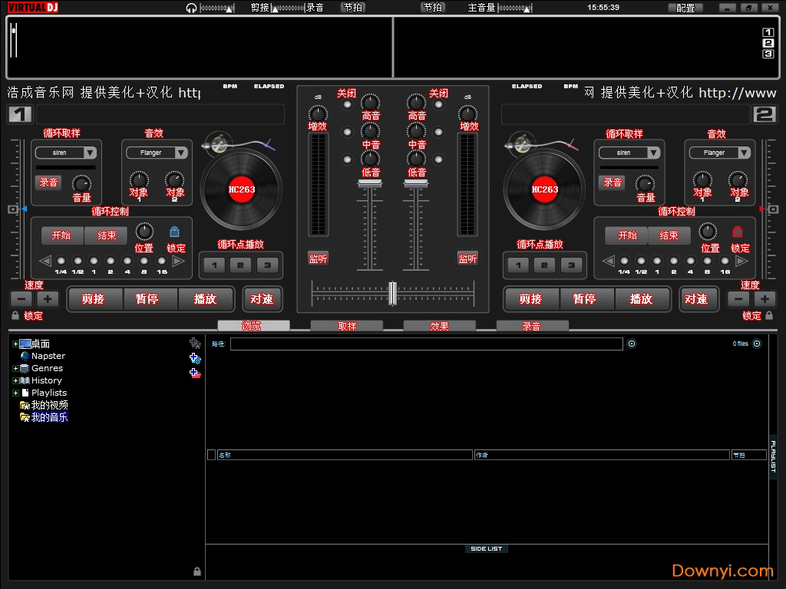The height and width of the screenshot is (589, 786).
Task: Toggle 监听 monitoring on the left mixer channel
Action: coord(318,258)
